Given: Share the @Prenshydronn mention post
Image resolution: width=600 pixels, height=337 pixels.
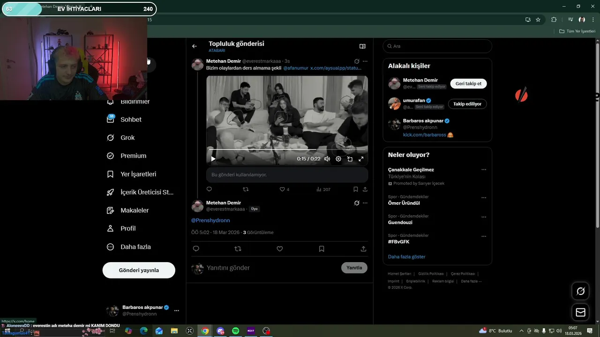Looking at the screenshot, I should pyautogui.click(x=363, y=249).
